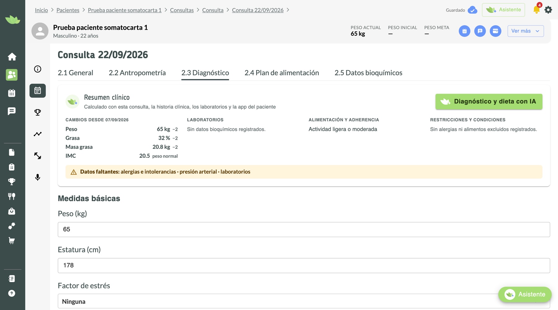This screenshot has width=558, height=310.
Task: Click the document file icon in sidebar
Action: pos(12,152)
